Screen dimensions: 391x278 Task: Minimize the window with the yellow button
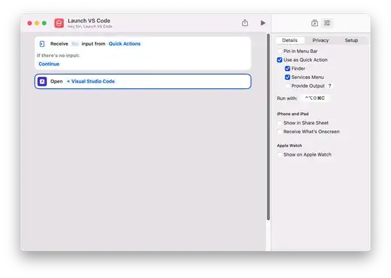pyautogui.click(x=37, y=23)
